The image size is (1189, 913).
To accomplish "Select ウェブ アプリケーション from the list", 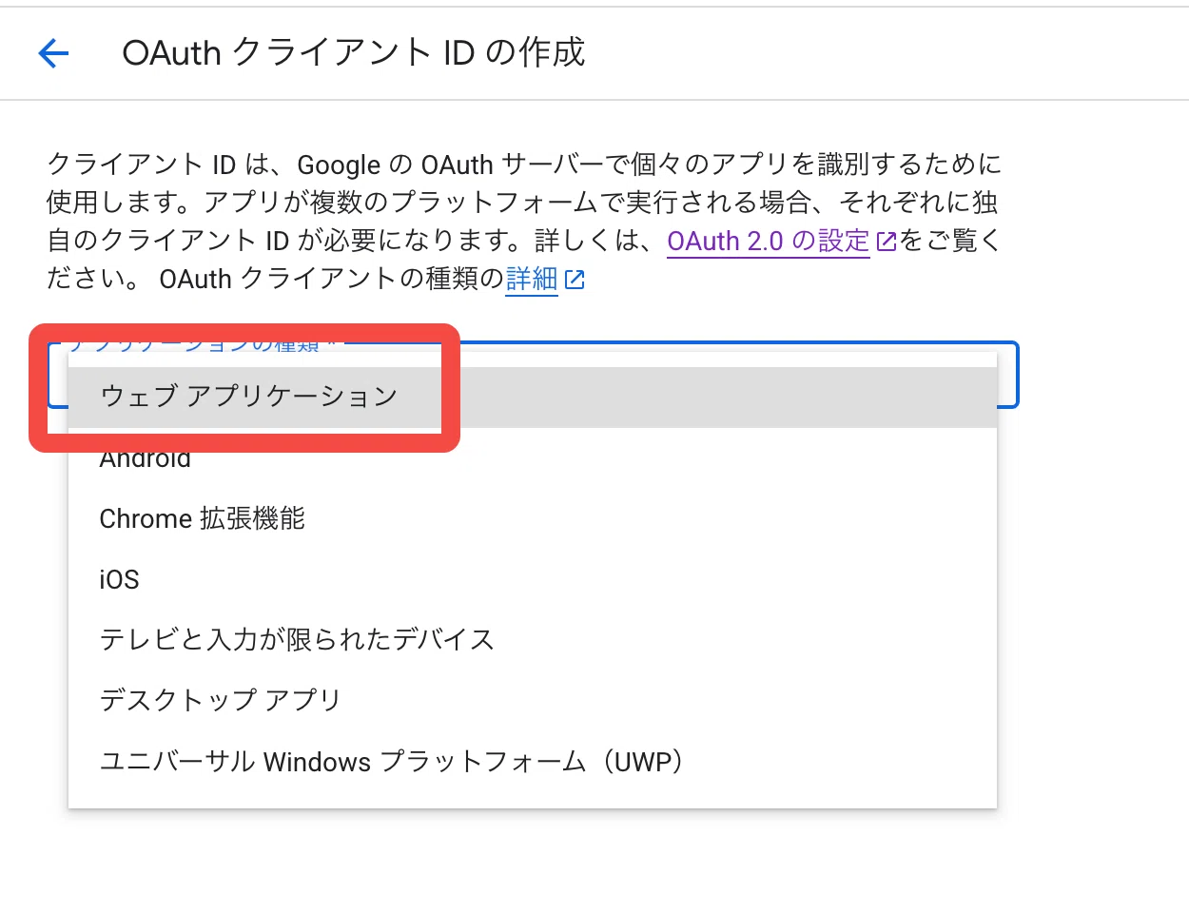I will tap(533, 397).
